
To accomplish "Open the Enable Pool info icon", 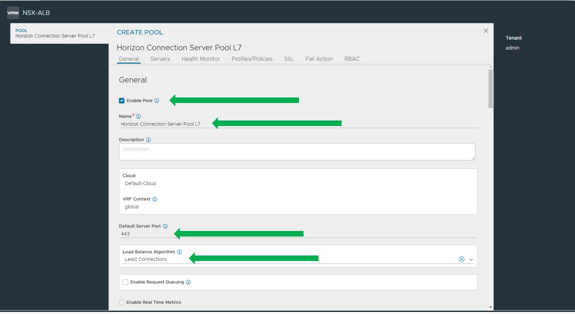I will (157, 100).
